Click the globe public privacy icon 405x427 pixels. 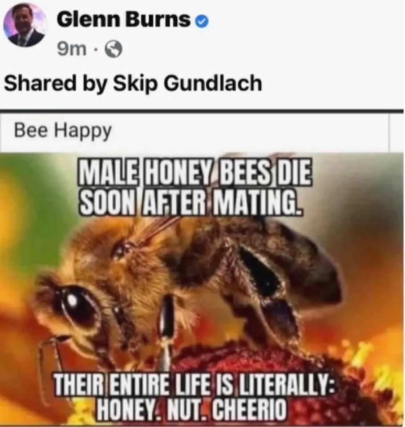[113, 50]
